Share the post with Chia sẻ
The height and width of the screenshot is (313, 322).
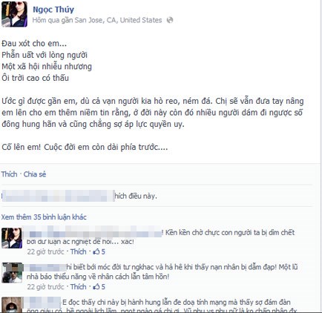[x=35, y=174]
